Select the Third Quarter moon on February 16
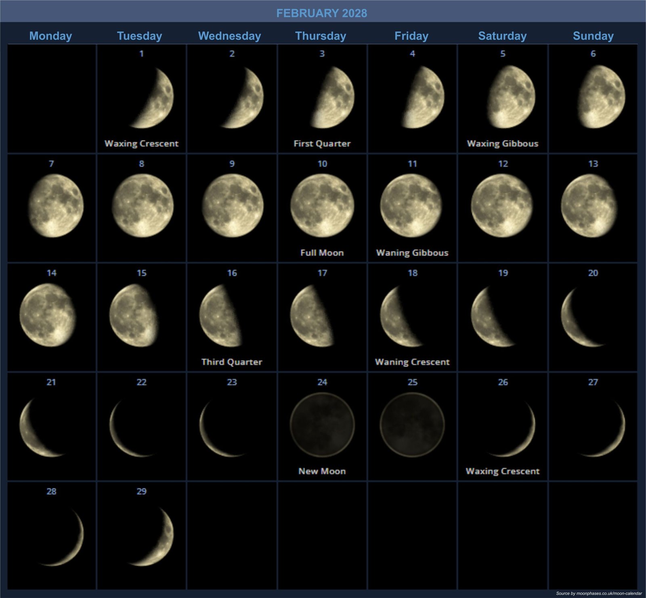646x598 pixels. coord(220,316)
